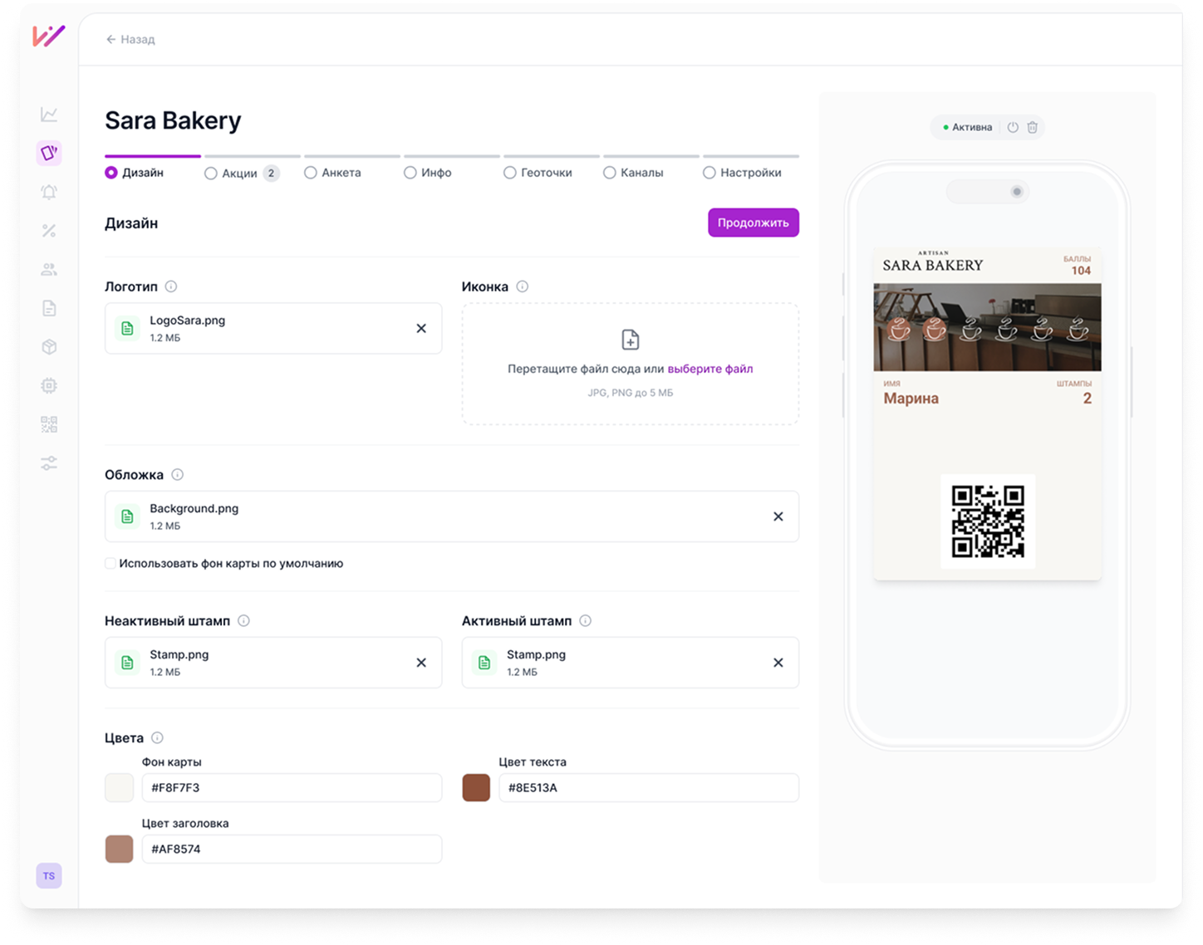Select the Акции step radio button

click(211, 174)
